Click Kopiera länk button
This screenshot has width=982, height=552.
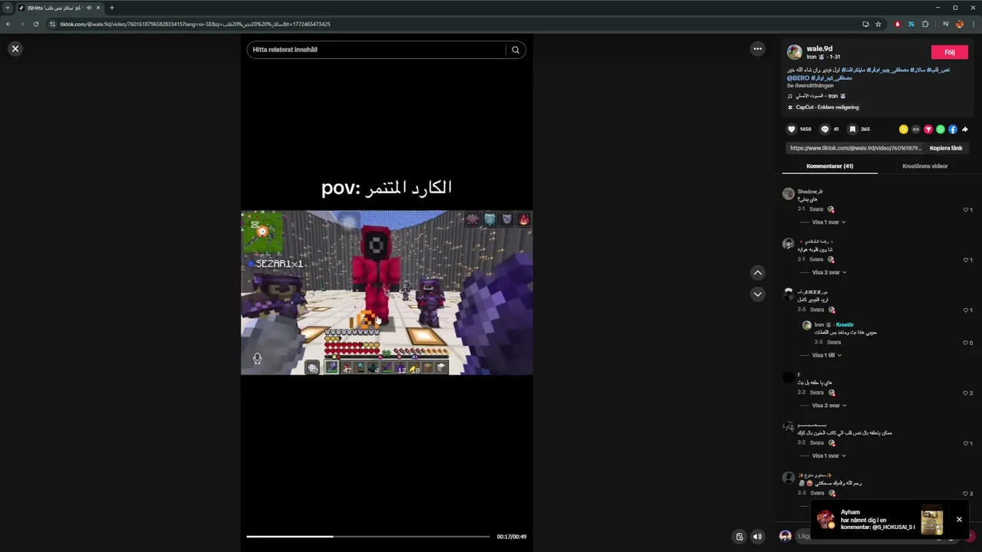[946, 148]
